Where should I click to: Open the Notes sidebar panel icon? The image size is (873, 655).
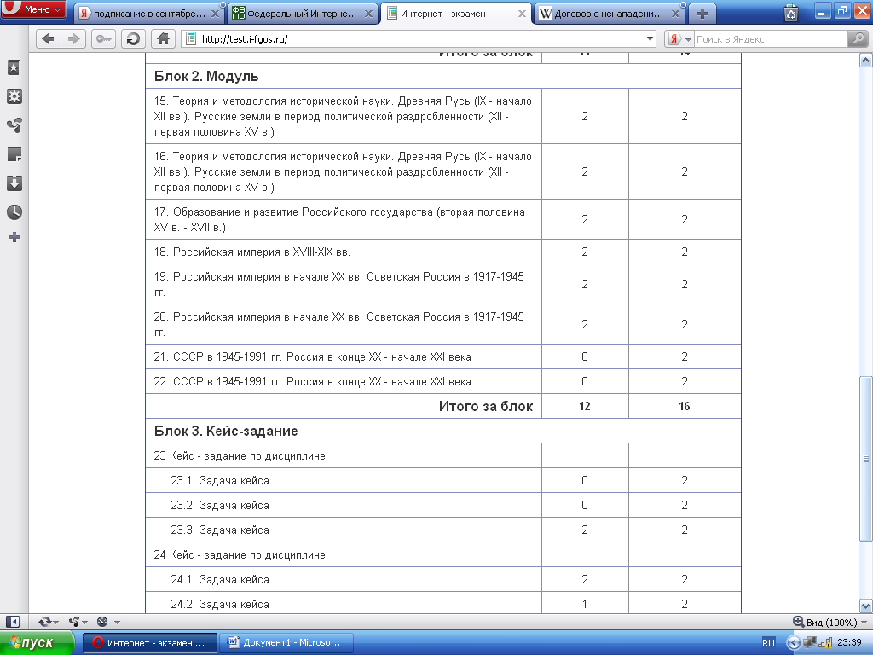tap(14, 154)
